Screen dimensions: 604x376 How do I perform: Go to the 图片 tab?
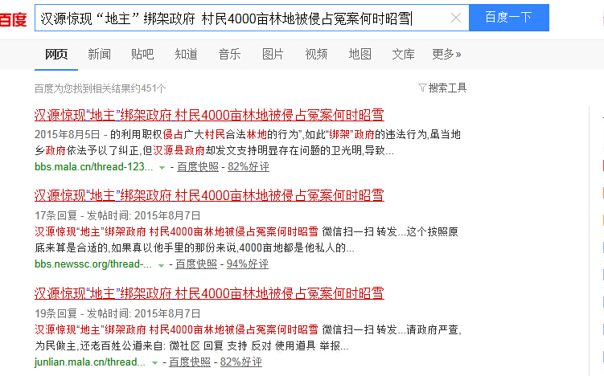(273, 54)
